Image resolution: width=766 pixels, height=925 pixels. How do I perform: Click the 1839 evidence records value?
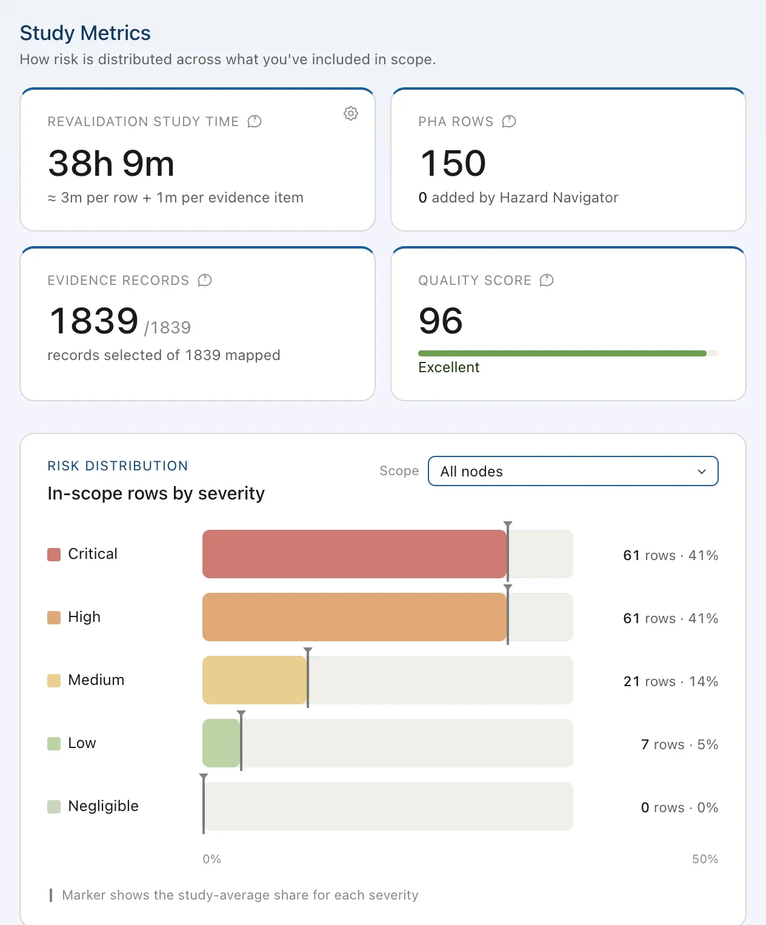coord(94,321)
